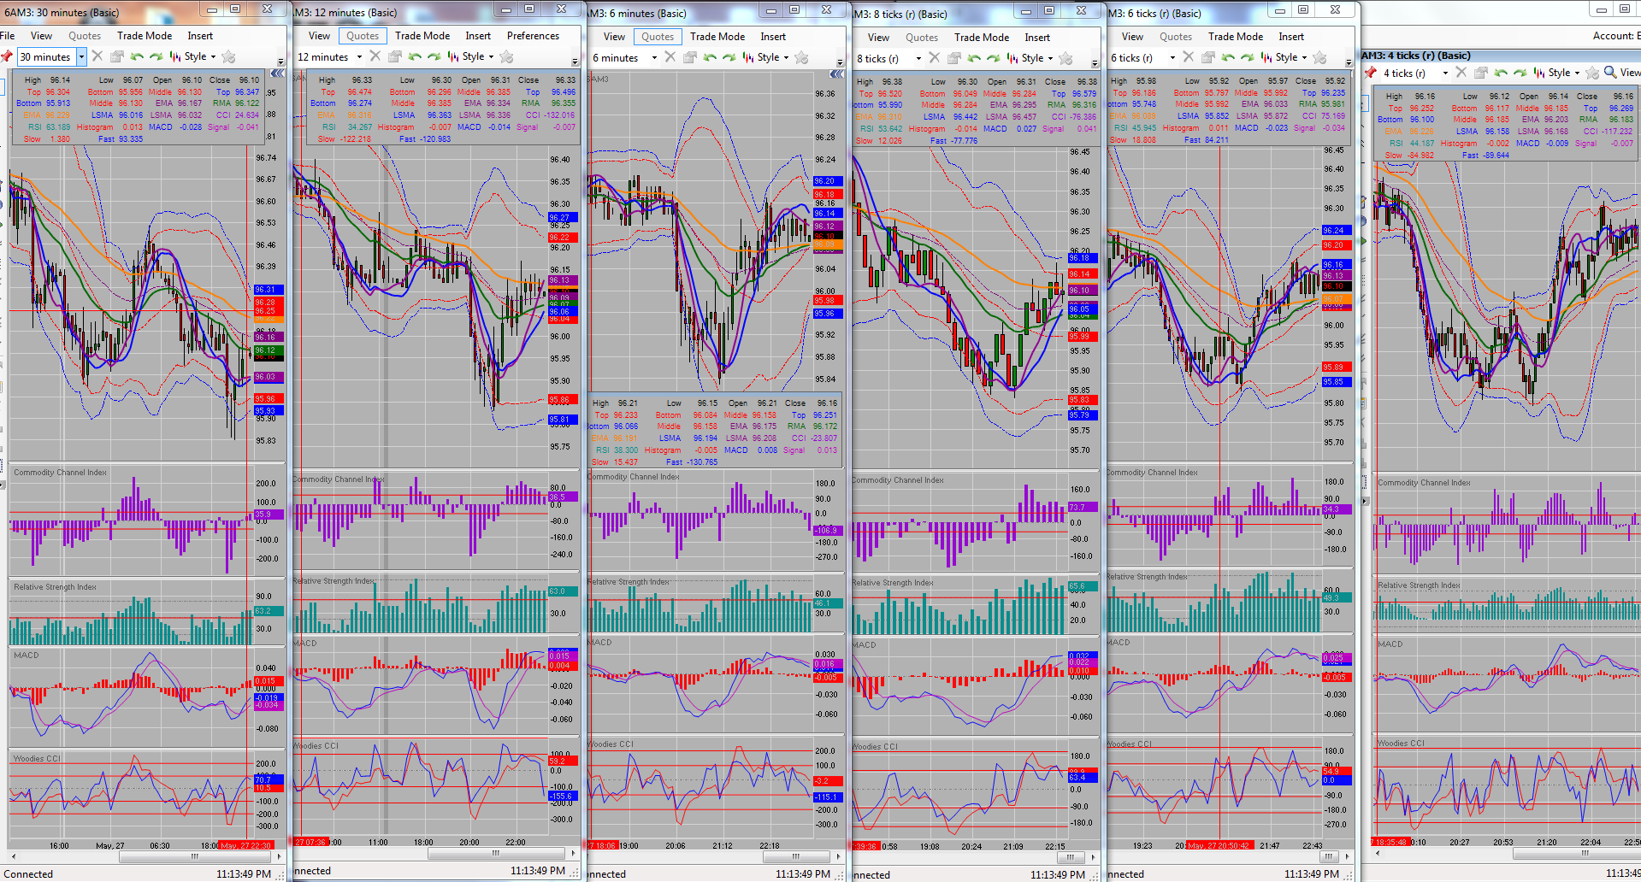Click green undo arrow in 30 minutes window
Viewport: 1641px width, 882px height.
click(137, 56)
